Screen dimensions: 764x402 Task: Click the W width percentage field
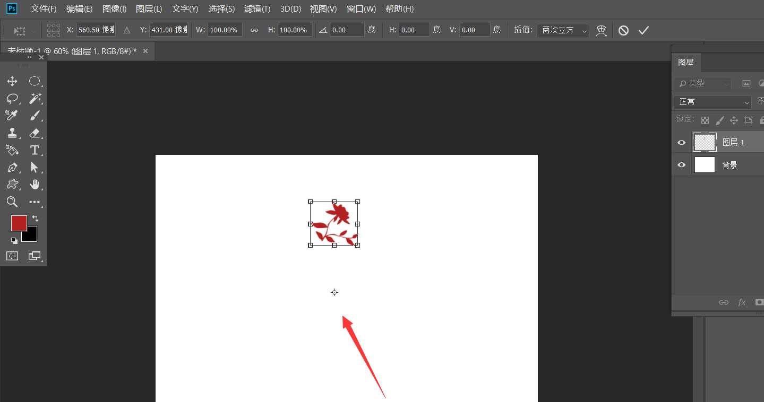tap(225, 30)
